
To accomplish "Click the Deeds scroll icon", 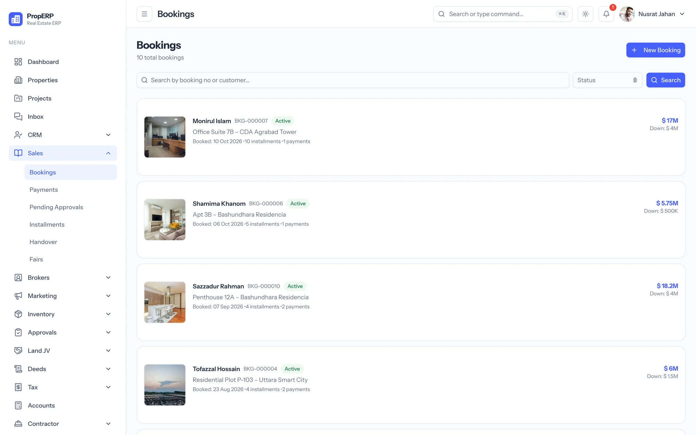I will (x=18, y=369).
